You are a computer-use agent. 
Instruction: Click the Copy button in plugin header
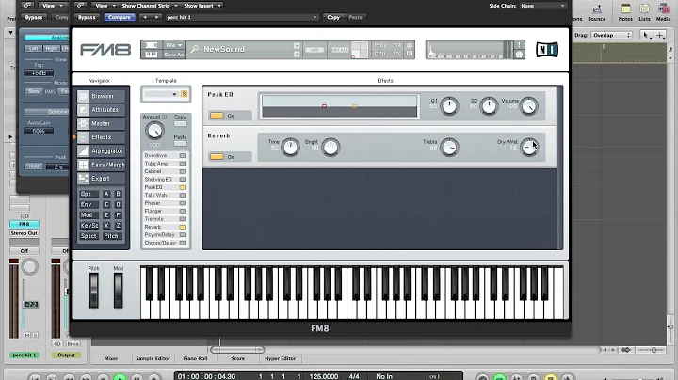(333, 17)
